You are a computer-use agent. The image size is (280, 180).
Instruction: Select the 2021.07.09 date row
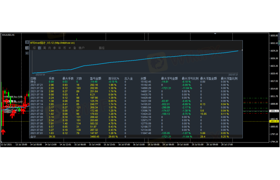tap(37, 114)
